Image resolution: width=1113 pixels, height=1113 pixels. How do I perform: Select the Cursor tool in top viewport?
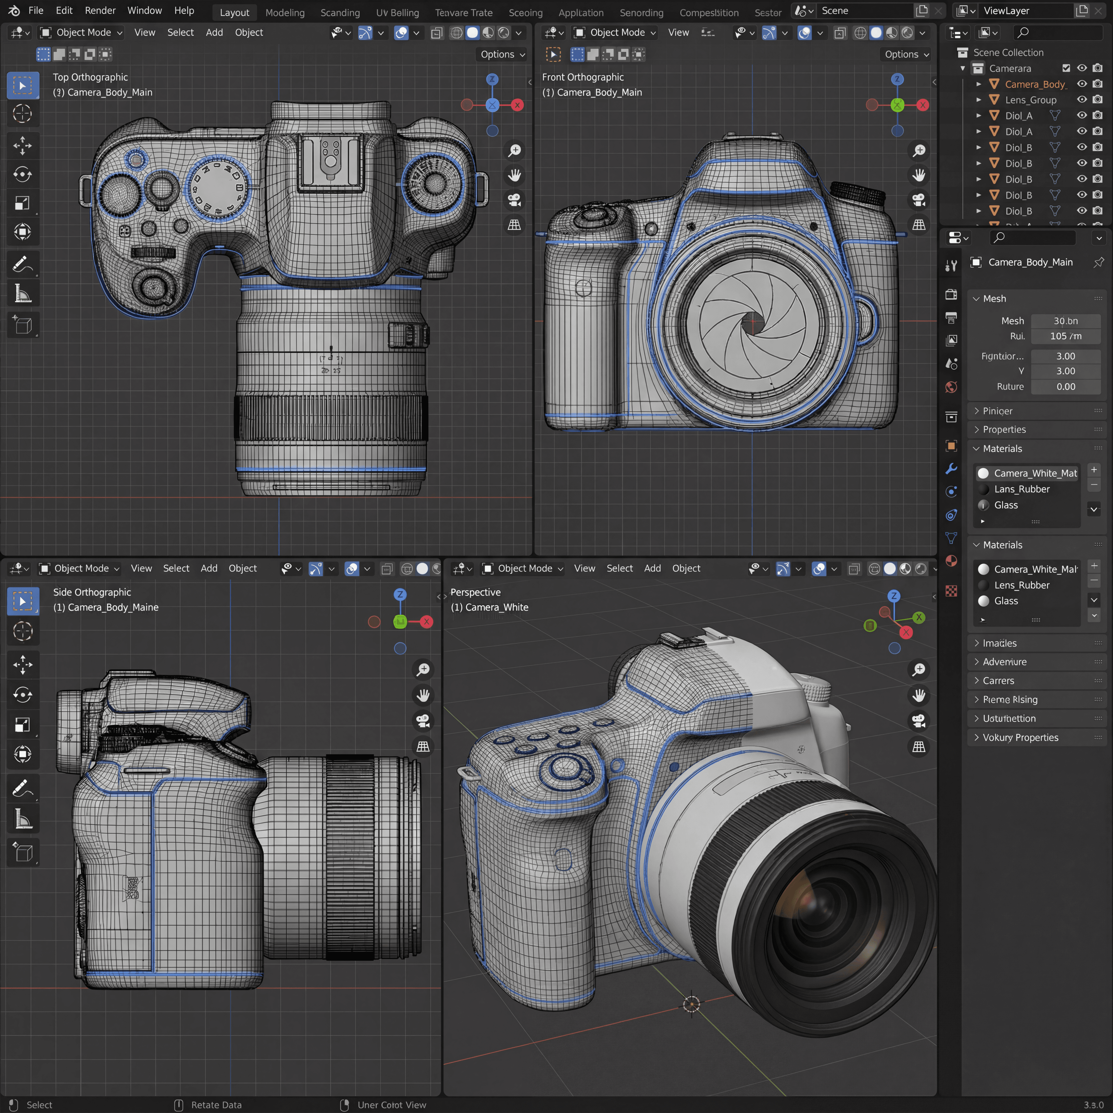23,114
